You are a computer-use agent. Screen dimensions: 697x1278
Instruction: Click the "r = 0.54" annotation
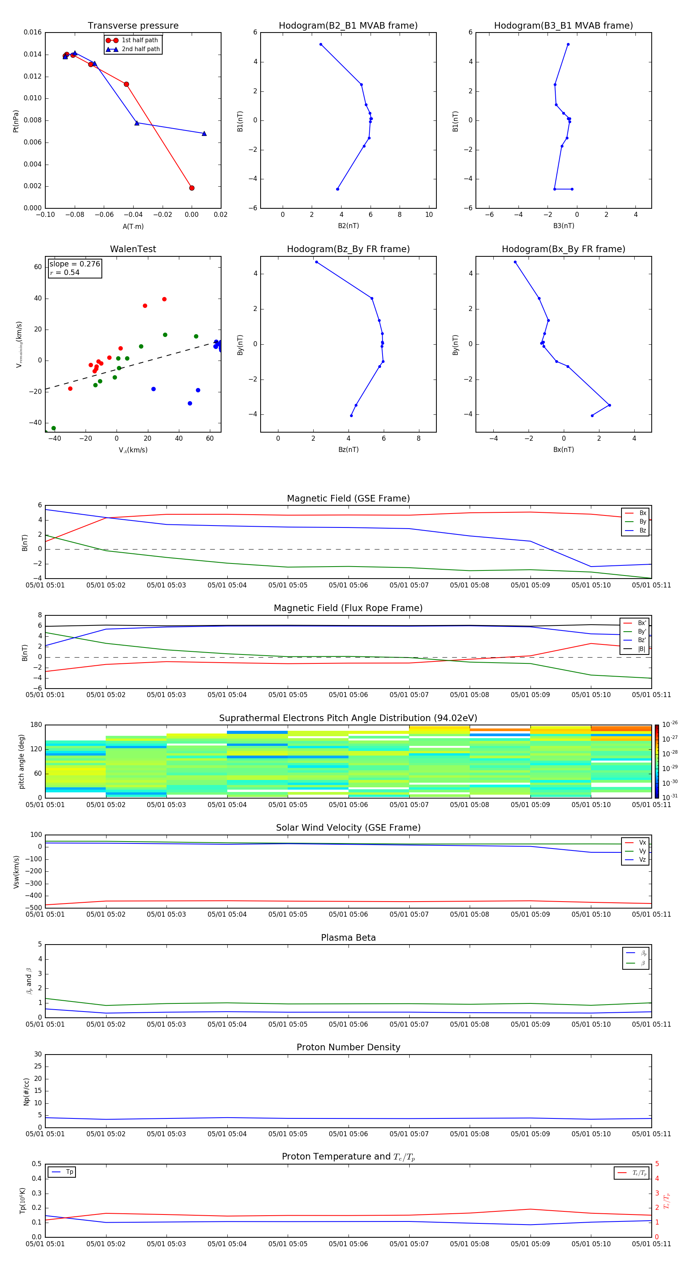coord(65,272)
